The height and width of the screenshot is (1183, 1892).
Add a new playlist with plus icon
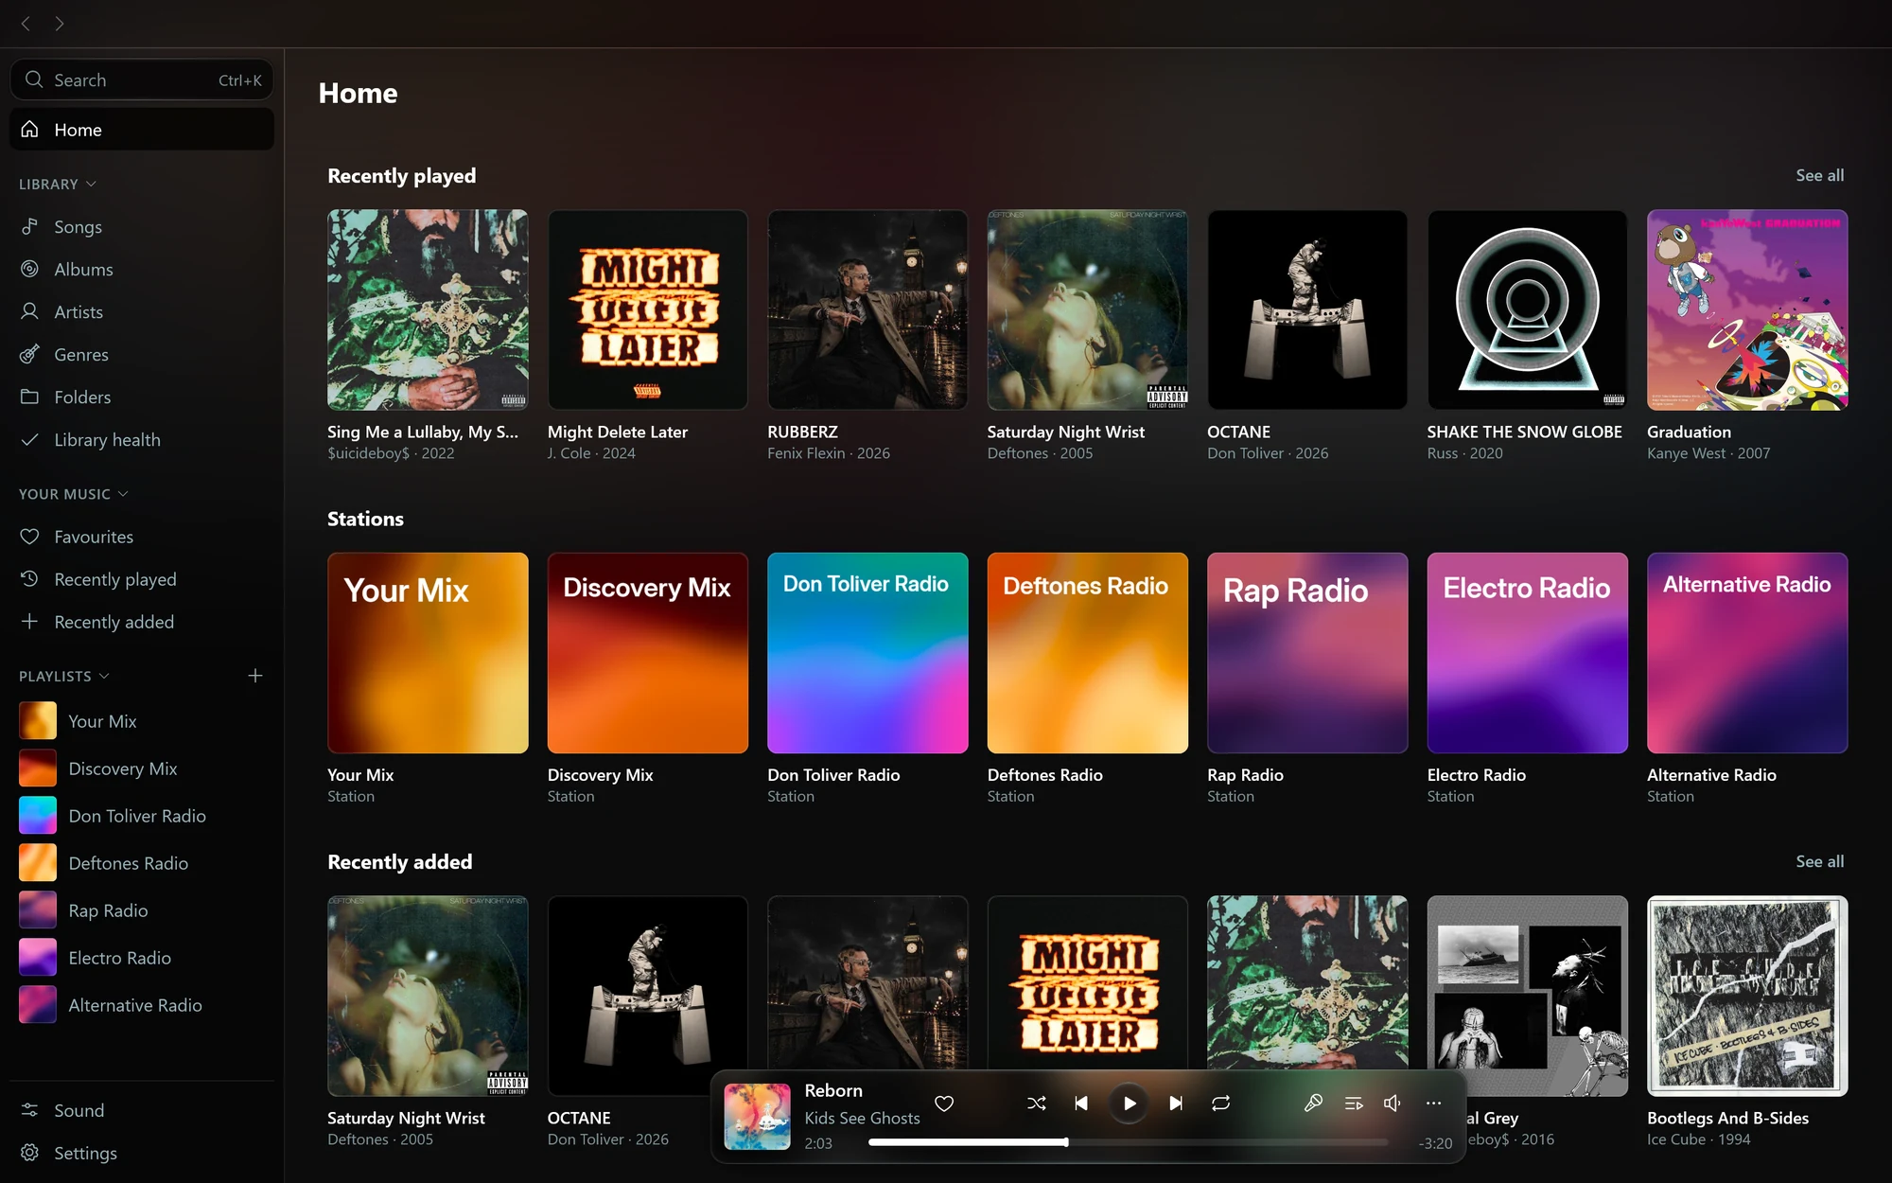click(x=255, y=676)
